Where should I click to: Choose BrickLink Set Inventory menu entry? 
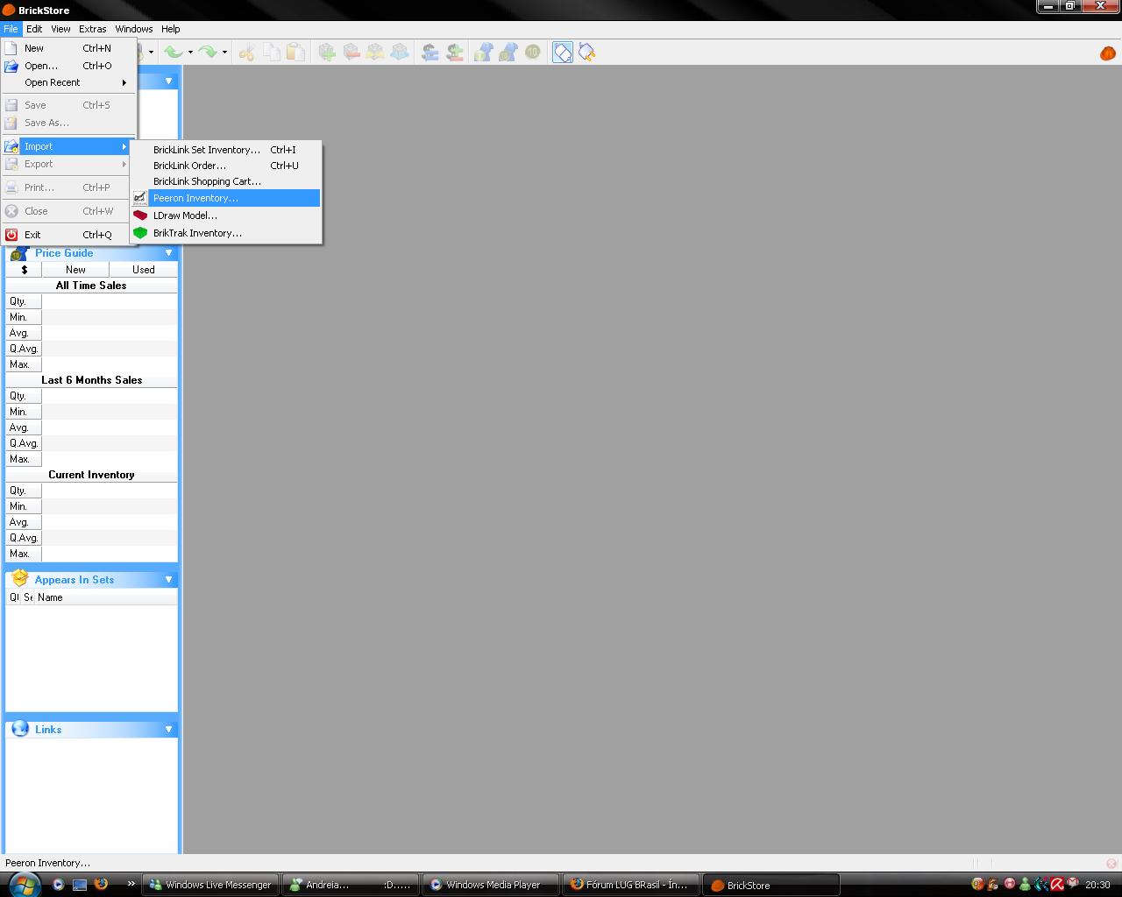(x=206, y=150)
